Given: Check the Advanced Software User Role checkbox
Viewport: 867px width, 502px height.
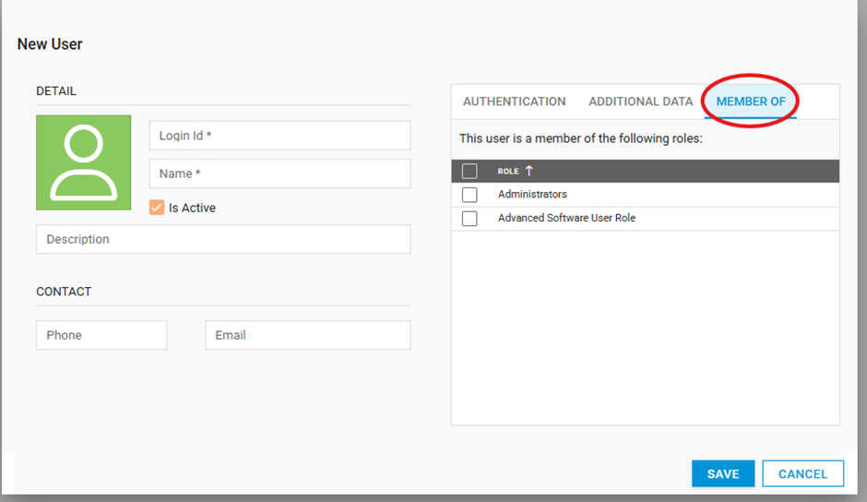Looking at the screenshot, I should 469,219.
